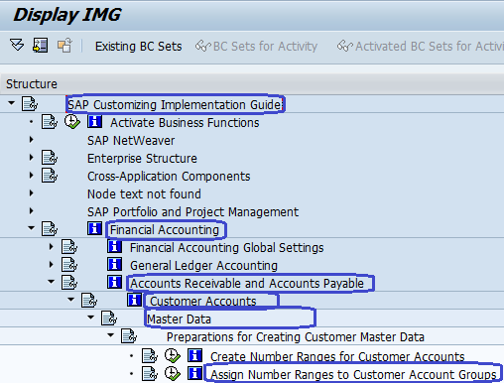Open info icon of Financial Accounting

tap(94, 228)
